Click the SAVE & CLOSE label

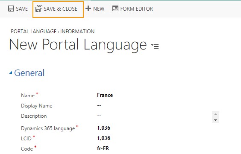pyautogui.click(x=60, y=9)
